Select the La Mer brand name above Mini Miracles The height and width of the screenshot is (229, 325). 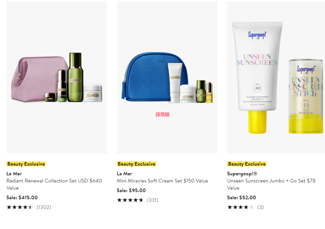tap(125, 174)
